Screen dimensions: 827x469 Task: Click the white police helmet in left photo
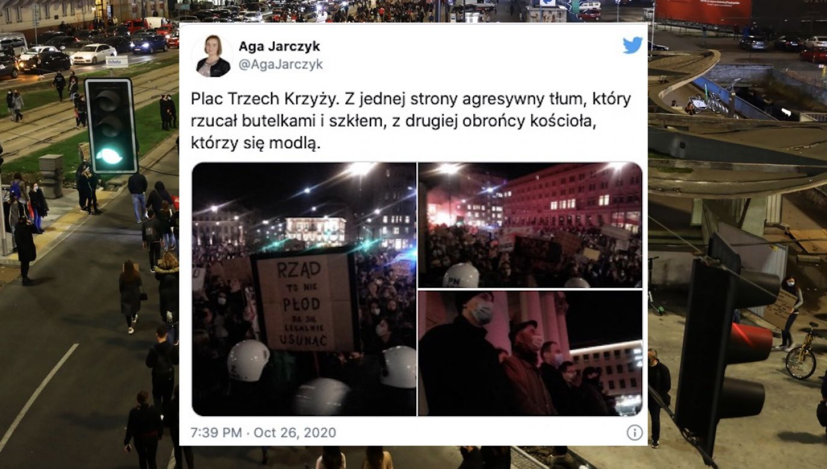pyautogui.click(x=248, y=360)
